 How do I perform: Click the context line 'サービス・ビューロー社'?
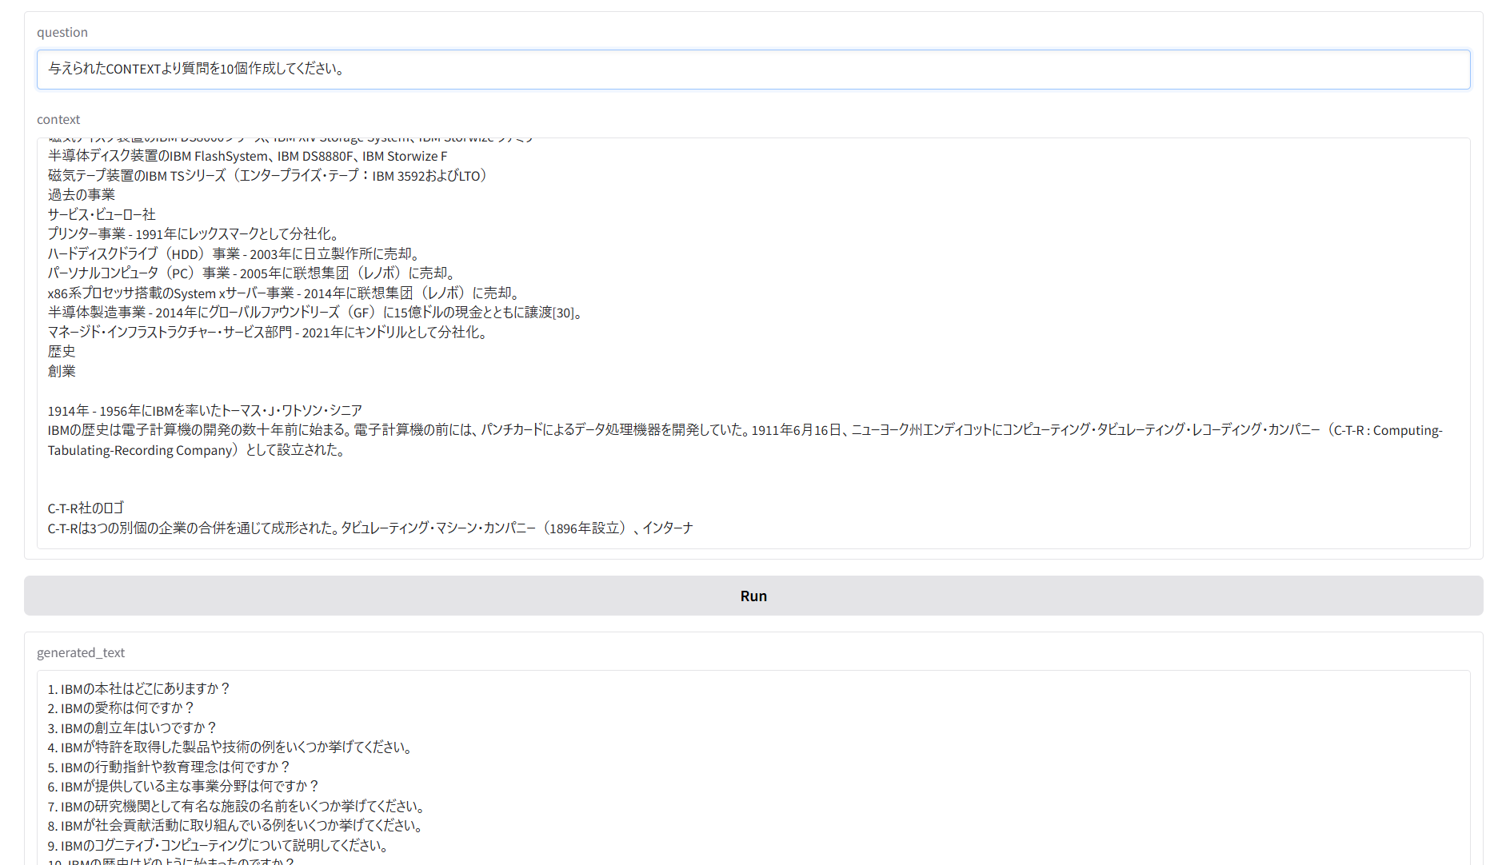102,214
